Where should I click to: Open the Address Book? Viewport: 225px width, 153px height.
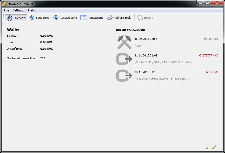(119, 18)
